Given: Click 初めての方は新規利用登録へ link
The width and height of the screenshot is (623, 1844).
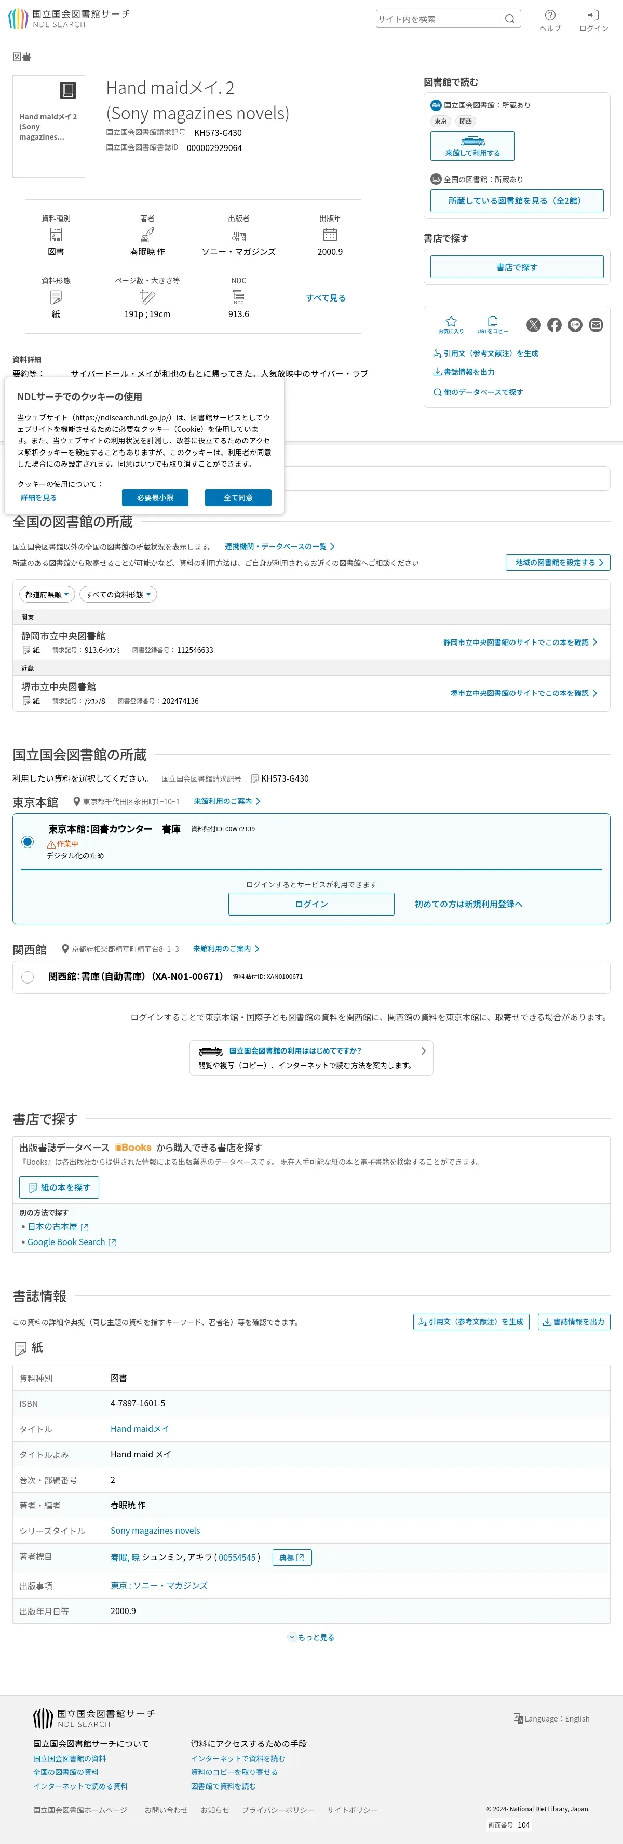Looking at the screenshot, I should coord(468,904).
